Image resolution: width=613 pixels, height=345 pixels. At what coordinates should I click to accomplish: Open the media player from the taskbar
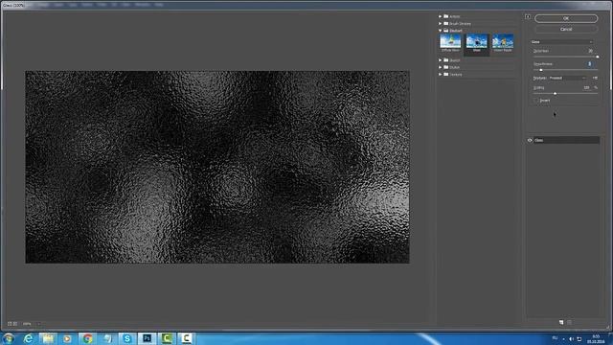67,338
